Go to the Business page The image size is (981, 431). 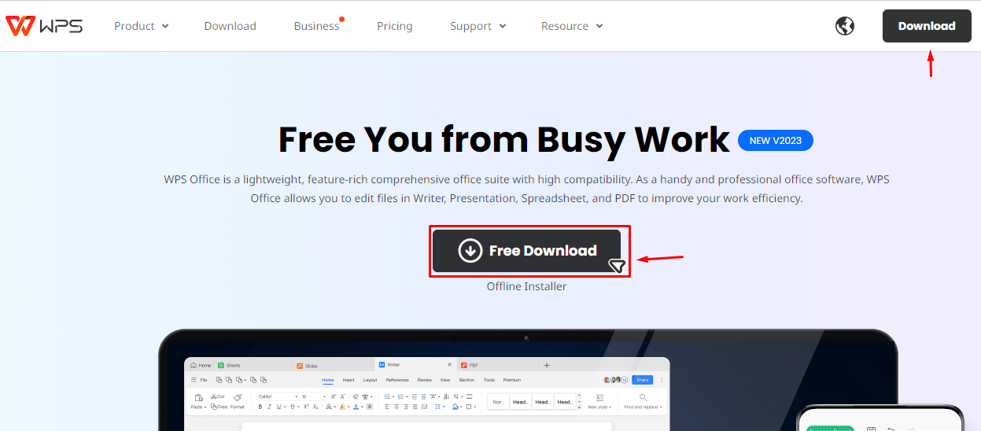[x=317, y=26]
